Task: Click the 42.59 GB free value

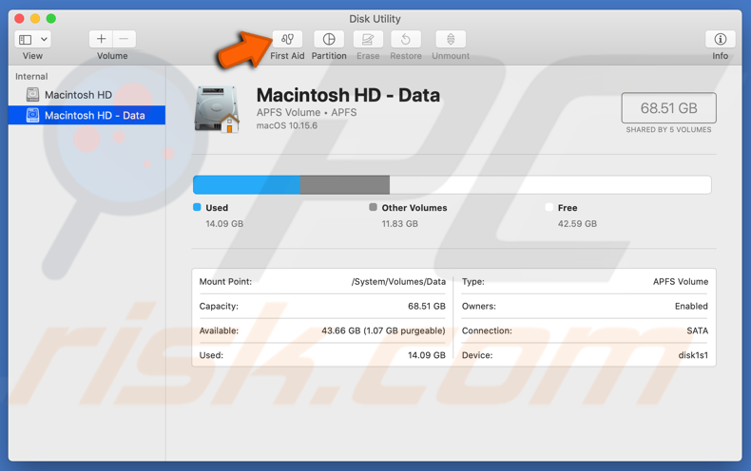Action: [577, 224]
